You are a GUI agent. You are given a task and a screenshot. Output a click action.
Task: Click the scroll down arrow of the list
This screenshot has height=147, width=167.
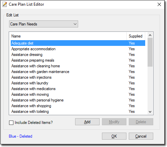click(150, 112)
